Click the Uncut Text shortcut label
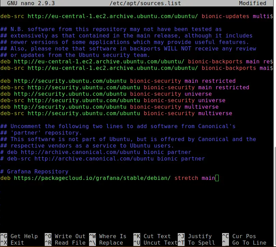Image resolution: width=276 pixels, height=247 pixels. (160, 243)
